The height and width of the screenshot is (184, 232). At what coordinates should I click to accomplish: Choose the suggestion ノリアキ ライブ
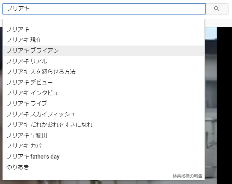[x=103, y=103]
